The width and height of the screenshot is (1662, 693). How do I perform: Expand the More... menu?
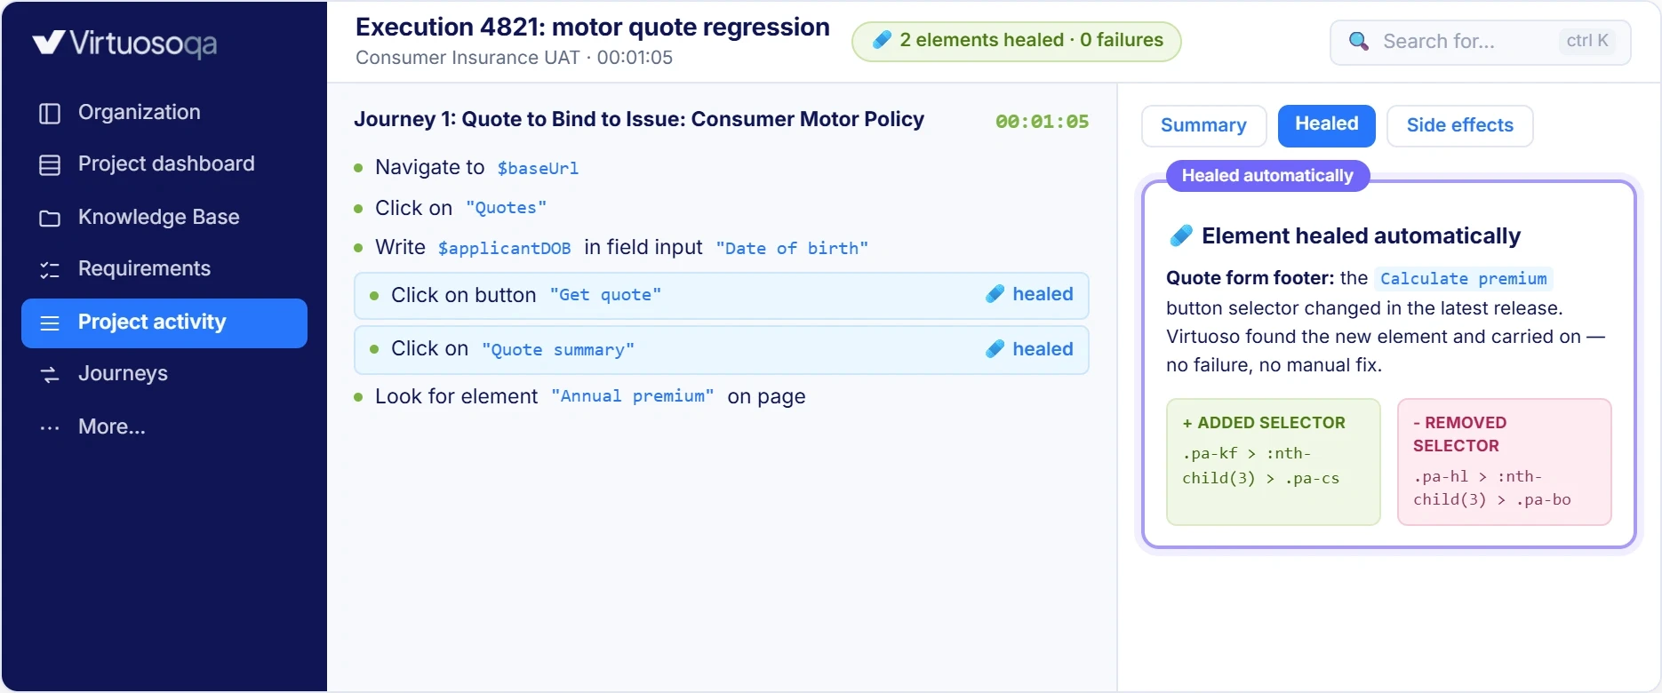coord(164,427)
